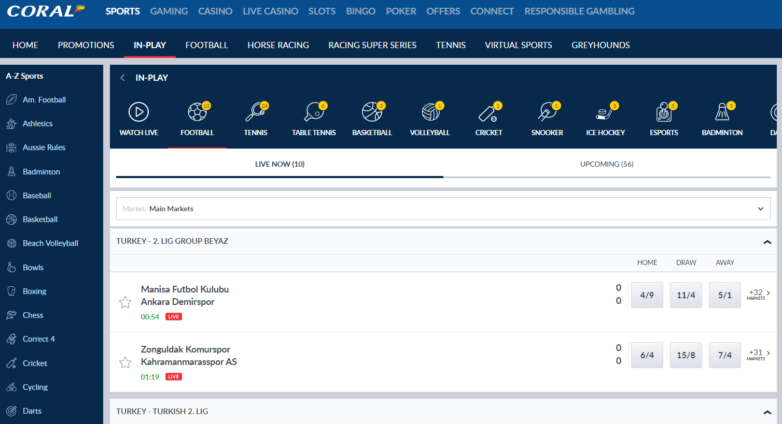Image resolution: width=782 pixels, height=424 pixels.
Task: Select the 15/8 draw odds button
Action: click(x=686, y=355)
